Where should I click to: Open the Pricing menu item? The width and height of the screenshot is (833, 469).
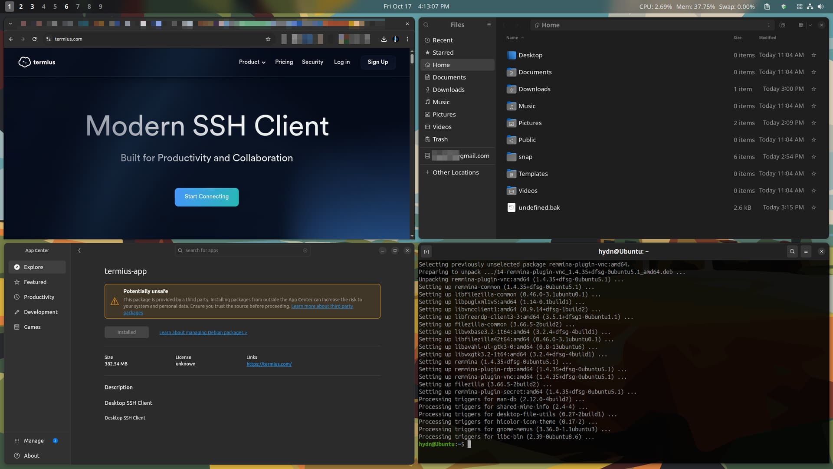coord(284,62)
